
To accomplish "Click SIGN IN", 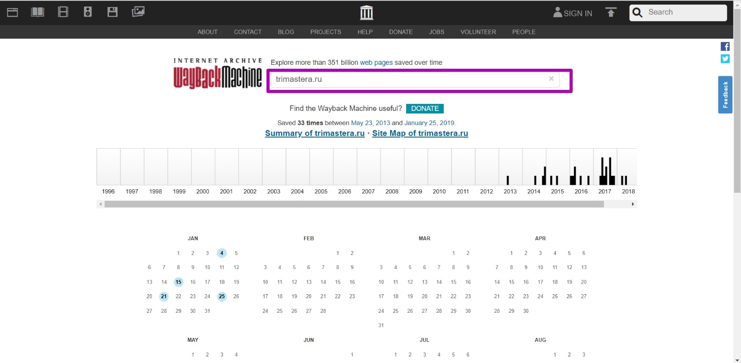I will point(573,13).
